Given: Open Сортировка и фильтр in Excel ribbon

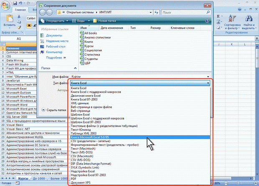Looking at the screenshot, I should pyautogui.click(x=232, y=22).
